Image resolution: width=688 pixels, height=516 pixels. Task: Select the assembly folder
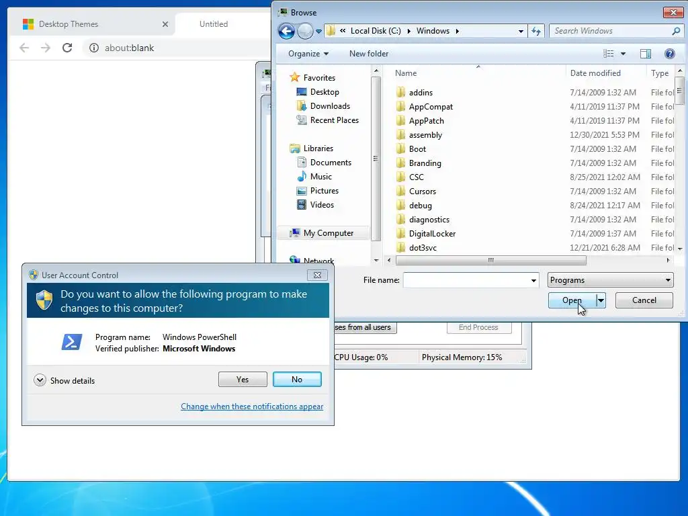tap(425, 134)
